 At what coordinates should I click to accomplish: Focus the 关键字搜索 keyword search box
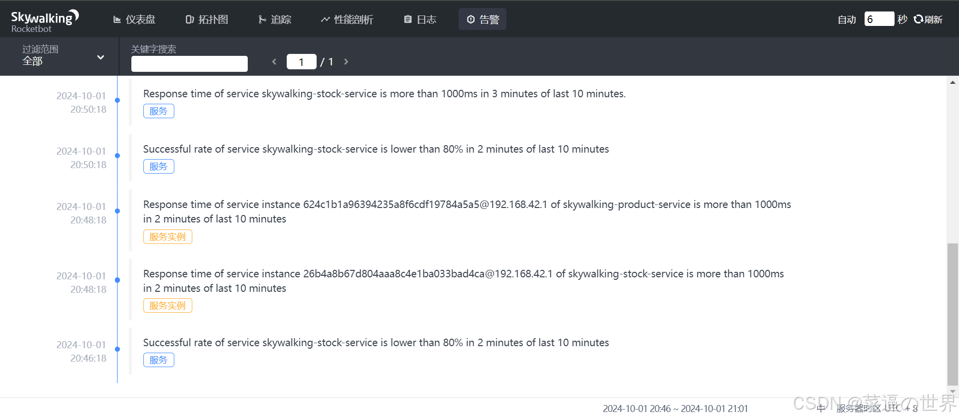[x=189, y=64]
